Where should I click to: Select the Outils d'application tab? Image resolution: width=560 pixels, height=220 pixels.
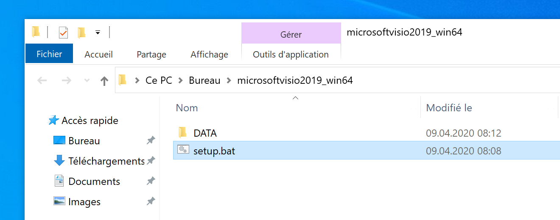pyautogui.click(x=291, y=55)
